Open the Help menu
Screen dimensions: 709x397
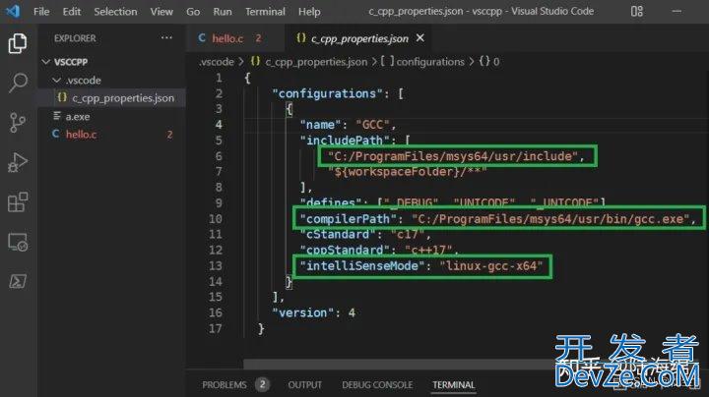click(x=309, y=11)
